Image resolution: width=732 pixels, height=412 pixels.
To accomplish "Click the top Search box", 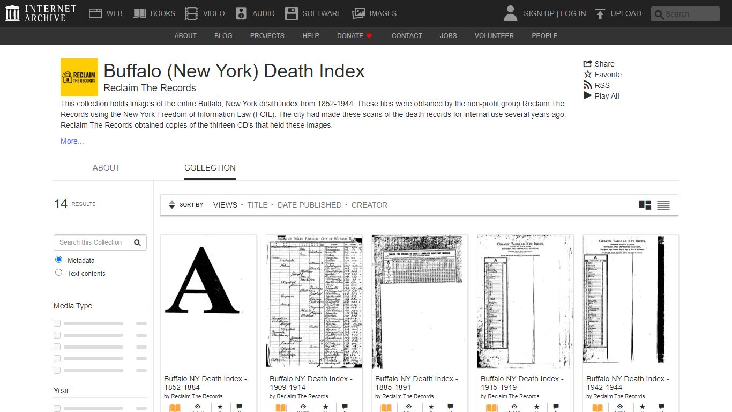I will point(685,14).
